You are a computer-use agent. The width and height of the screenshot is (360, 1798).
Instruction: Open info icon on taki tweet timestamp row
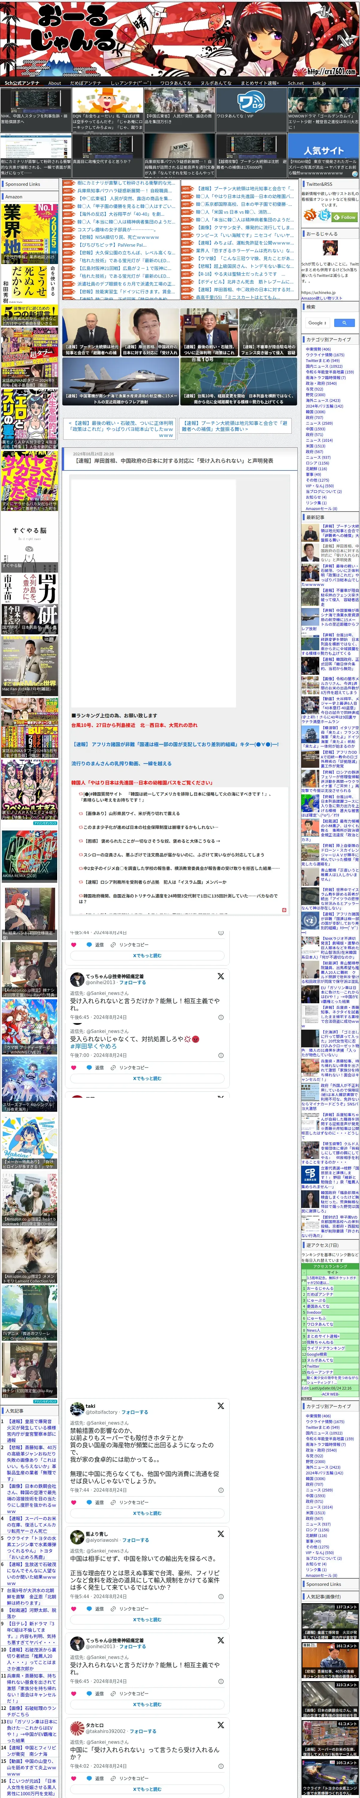point(220,1490)
